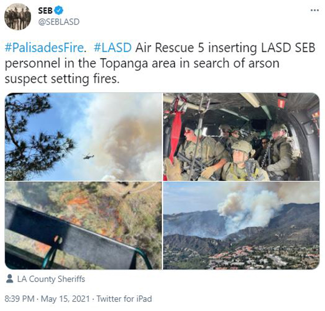Screen dimensions: 325x311
Task: Click the May 15, 2021 date
Action: click(x=65, y=299)
